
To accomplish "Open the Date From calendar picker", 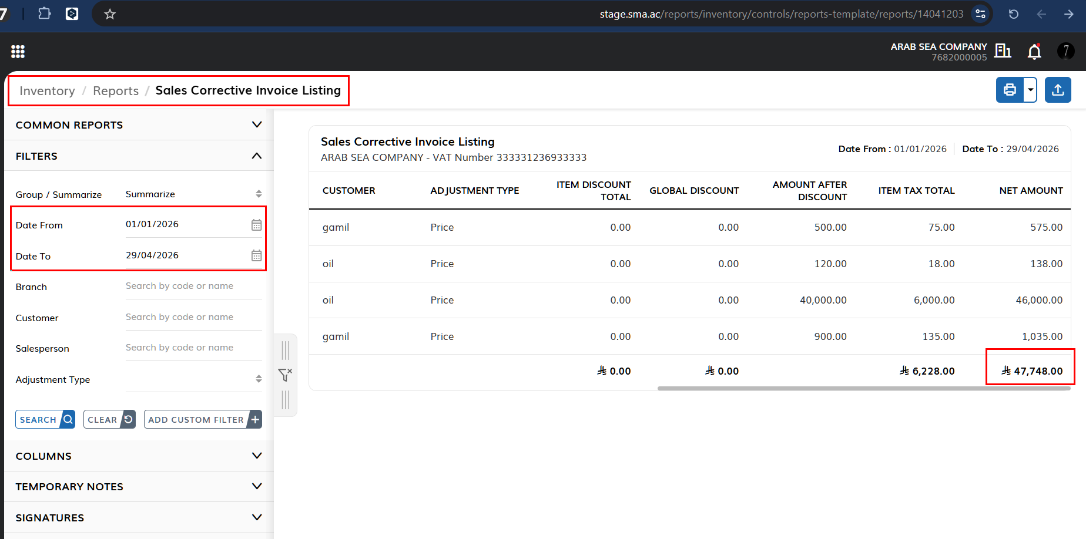I will [x=257, y=225].
